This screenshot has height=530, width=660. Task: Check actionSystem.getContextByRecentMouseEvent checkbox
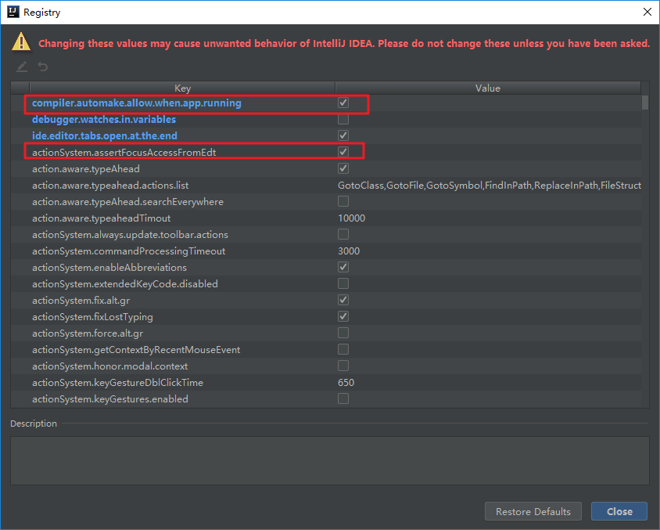[x=343, y=349]
